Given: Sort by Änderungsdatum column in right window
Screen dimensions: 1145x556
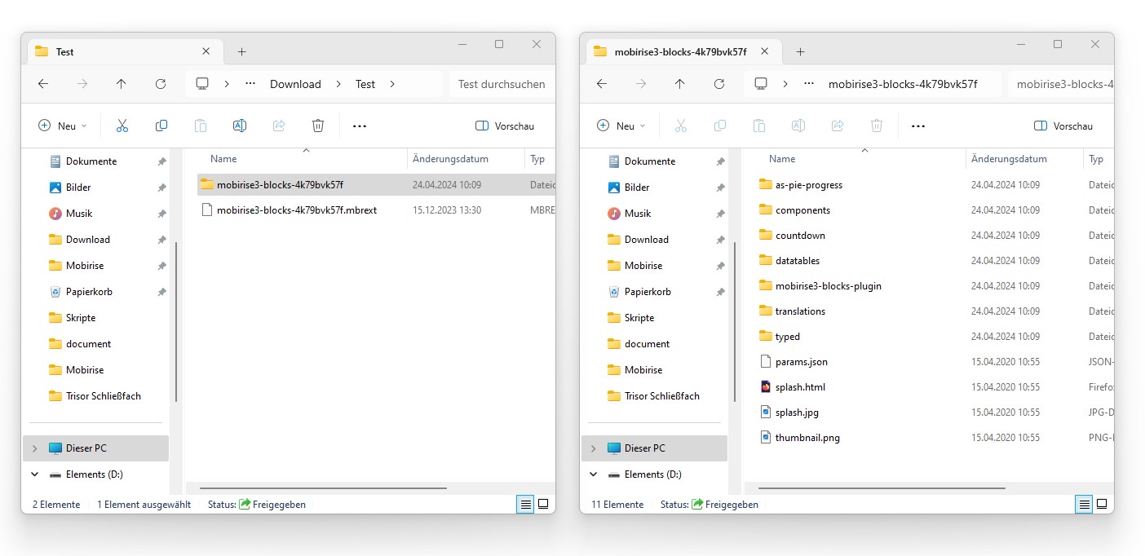Looking at the screenshot, I should pos(1009,159).
